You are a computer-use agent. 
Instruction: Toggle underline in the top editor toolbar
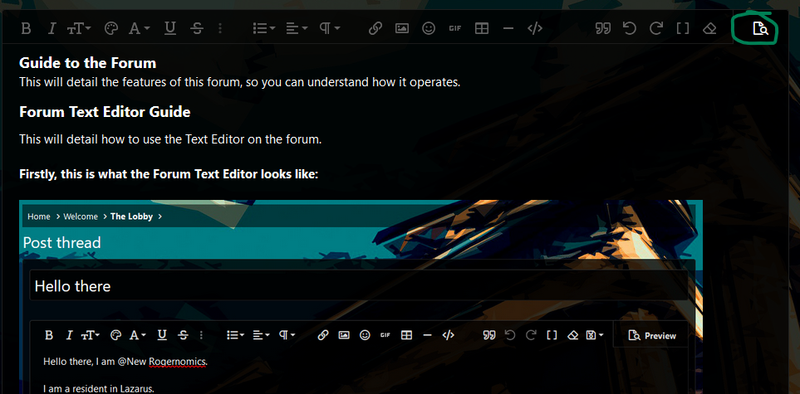click(170, 28)
